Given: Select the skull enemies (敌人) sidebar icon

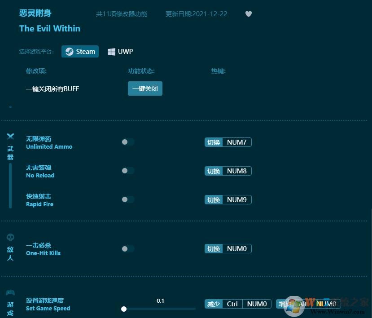Looking at the screenshot, I should click(10, 237).
